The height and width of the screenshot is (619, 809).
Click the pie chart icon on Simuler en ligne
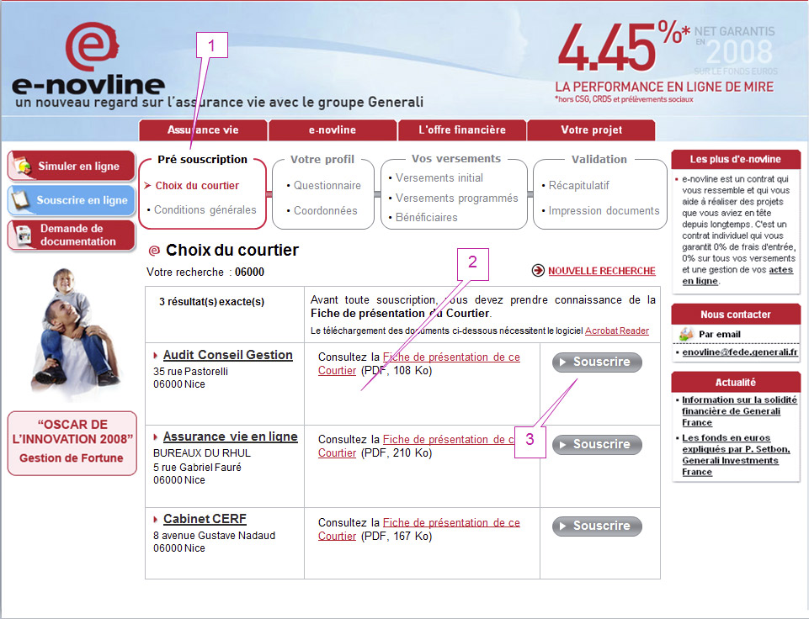tap(23, 165)
